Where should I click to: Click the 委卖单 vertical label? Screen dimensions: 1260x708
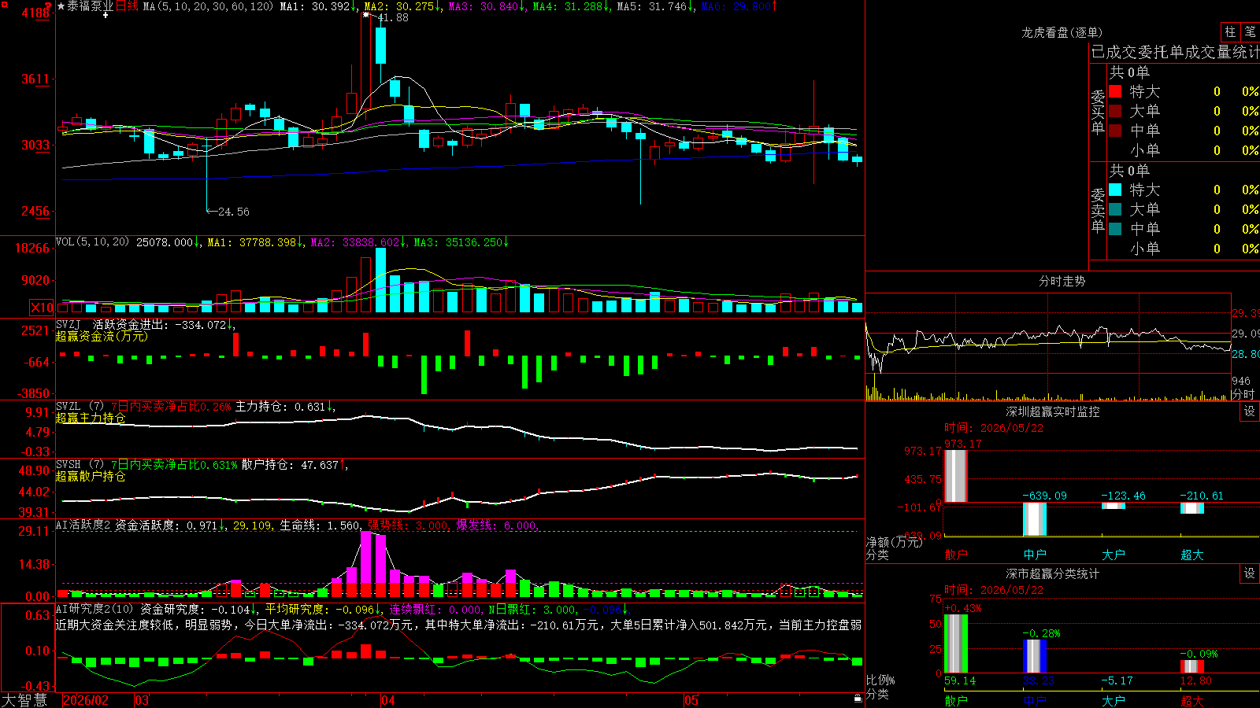[x=1098, y=210]
